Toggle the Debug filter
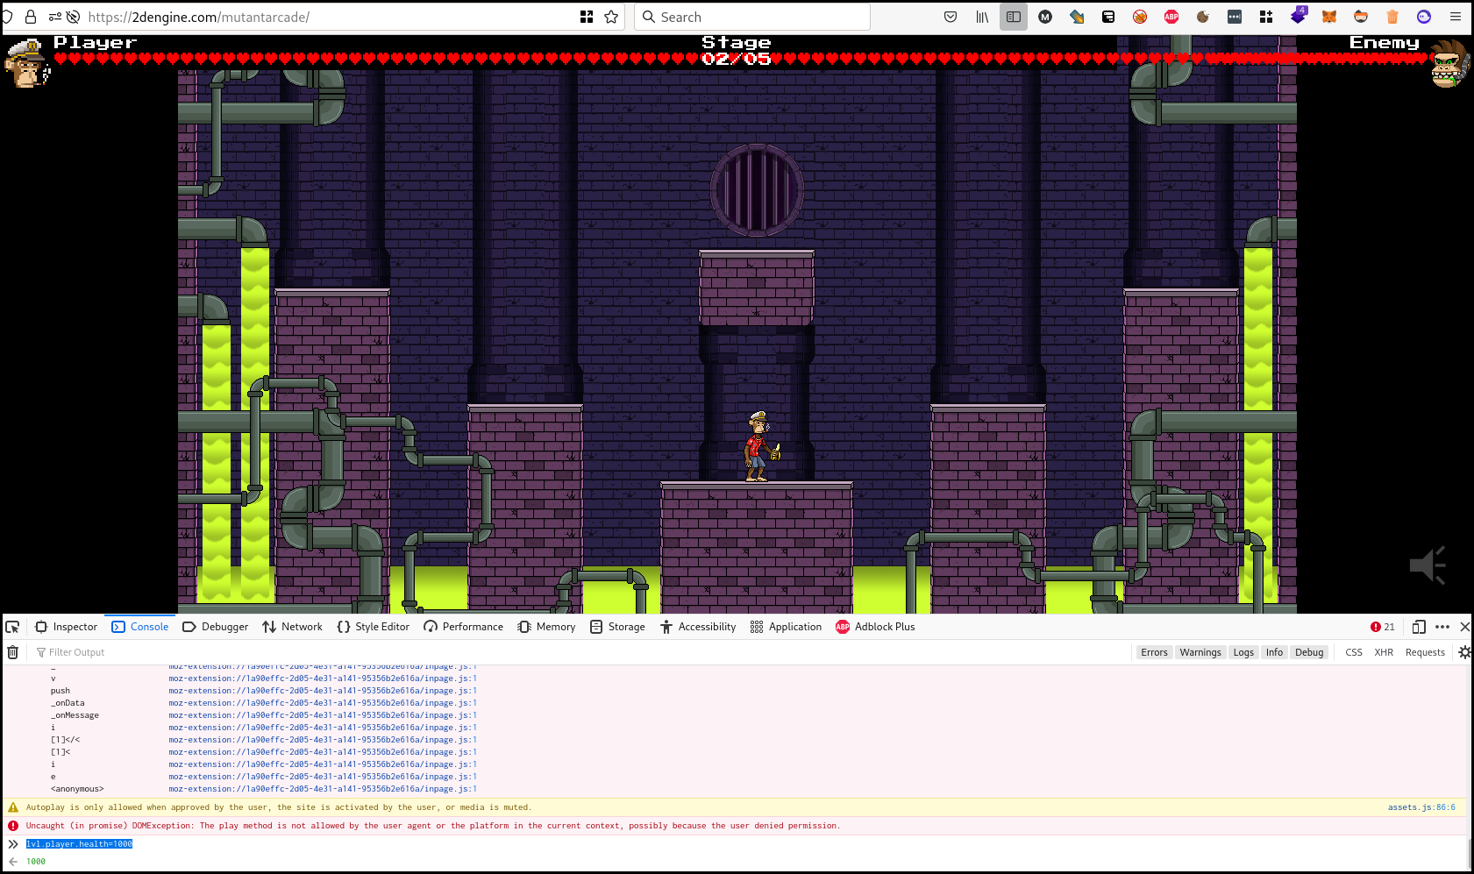 pyautogui.click(x=1309, y=652)
